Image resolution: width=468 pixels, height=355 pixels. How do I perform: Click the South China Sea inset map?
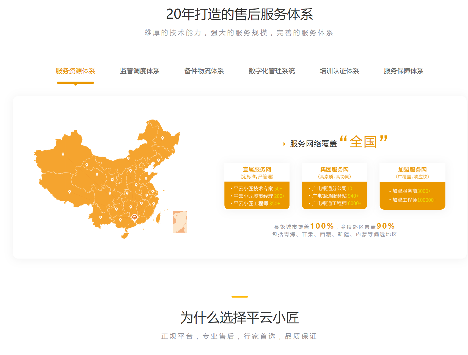pos(180,222)
